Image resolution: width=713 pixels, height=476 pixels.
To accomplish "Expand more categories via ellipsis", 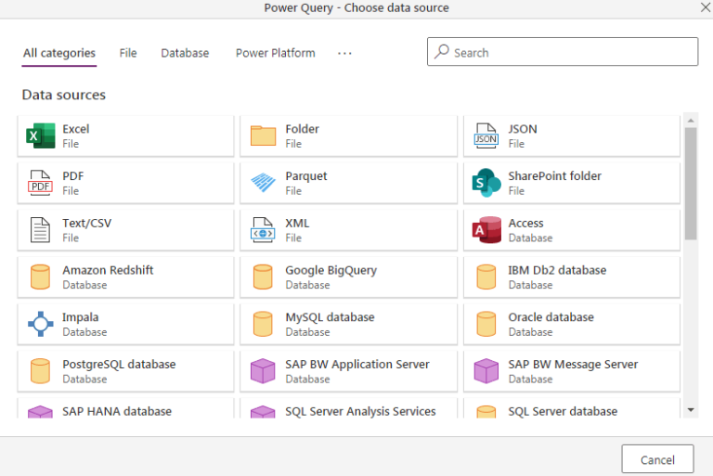I will click(344, 54).
